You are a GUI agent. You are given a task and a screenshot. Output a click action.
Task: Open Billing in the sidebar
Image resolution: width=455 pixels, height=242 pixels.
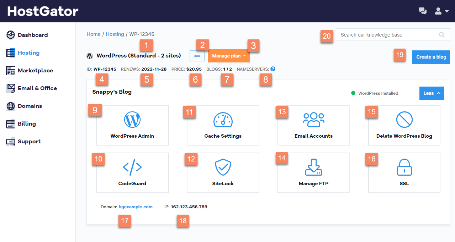(x=27, y=123)
